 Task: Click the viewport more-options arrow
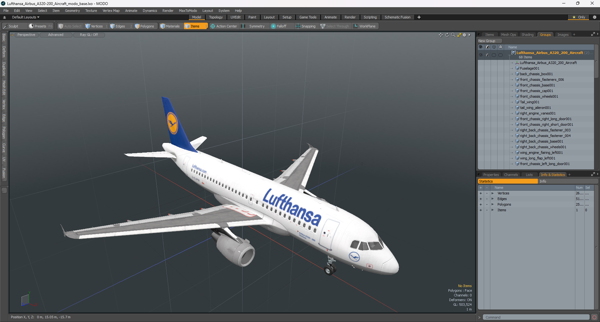point(469,35)
